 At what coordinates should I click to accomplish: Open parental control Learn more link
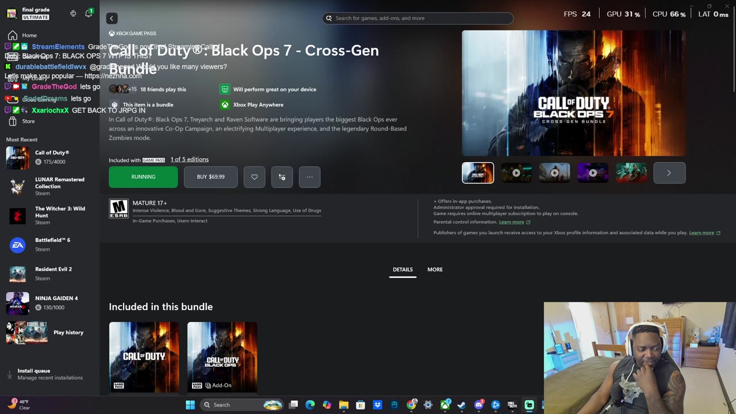point(515,222)
